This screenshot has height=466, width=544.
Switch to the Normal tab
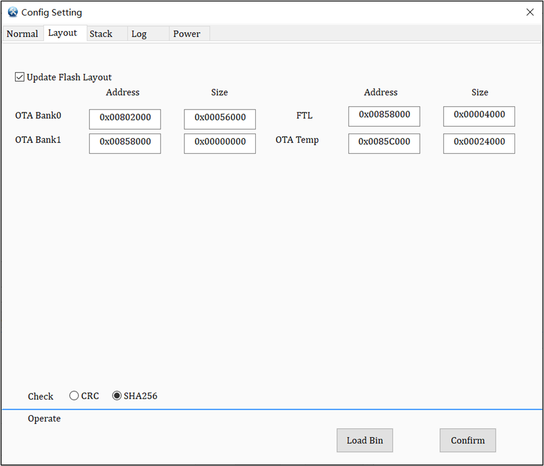(23, 34)
